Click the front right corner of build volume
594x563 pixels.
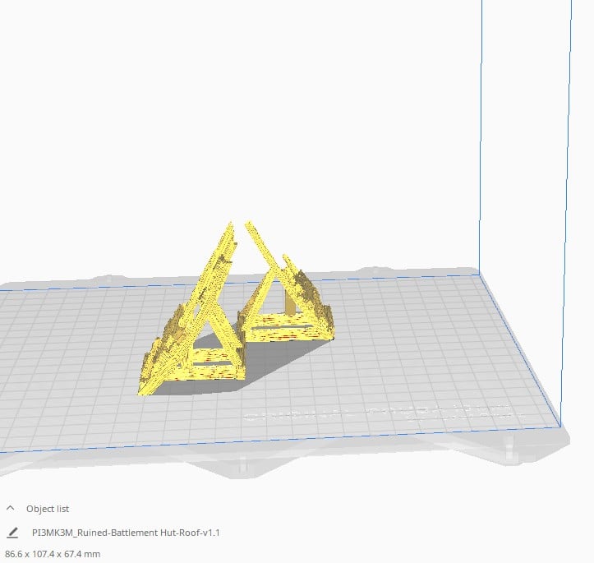tap(561, 426)
